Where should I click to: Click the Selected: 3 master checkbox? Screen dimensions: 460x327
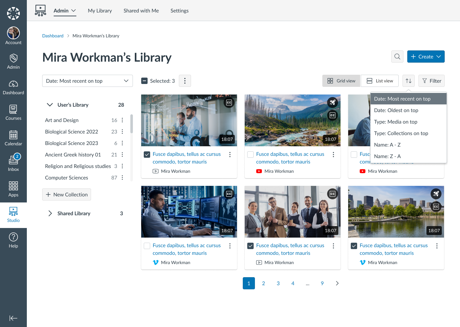point(144,81)
